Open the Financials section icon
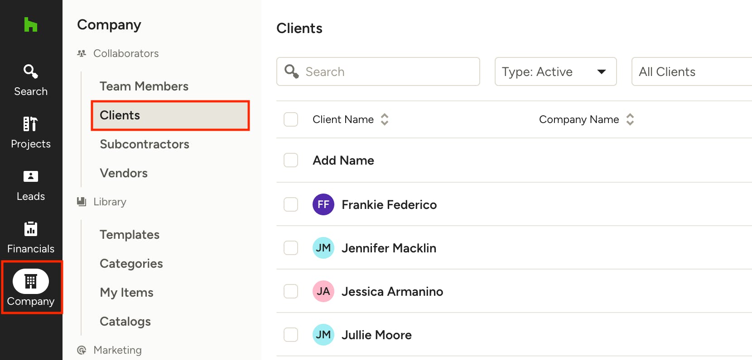Viewport: 752px width, 360px height. point(31,229)
